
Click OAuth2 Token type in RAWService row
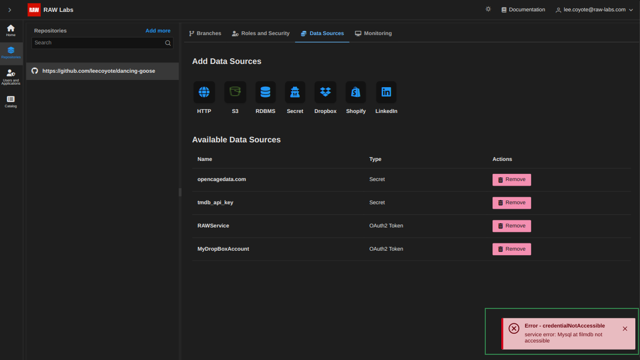(386, 226)
